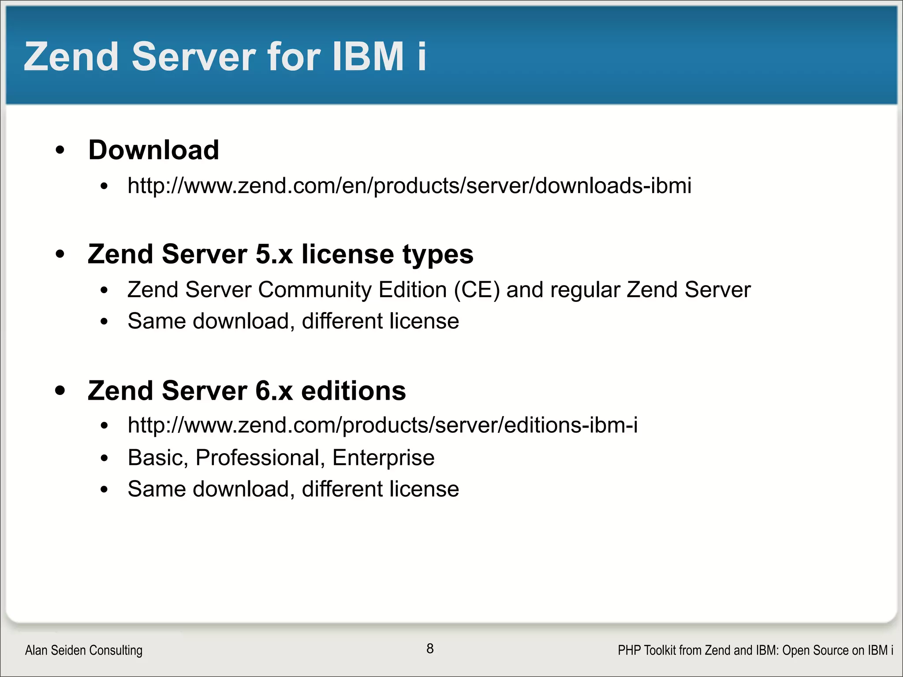Select the 'Download' heading
Image resolution: width=903 pixels, height=677 pixels.
(153, 150)
